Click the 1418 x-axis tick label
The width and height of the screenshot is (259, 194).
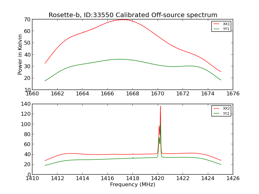(x=133, y=178)
